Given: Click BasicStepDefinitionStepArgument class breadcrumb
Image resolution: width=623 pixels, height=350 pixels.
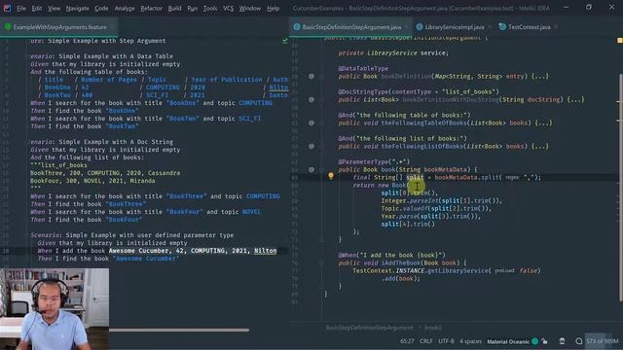Looking at the screenshot, I should 369,328.
